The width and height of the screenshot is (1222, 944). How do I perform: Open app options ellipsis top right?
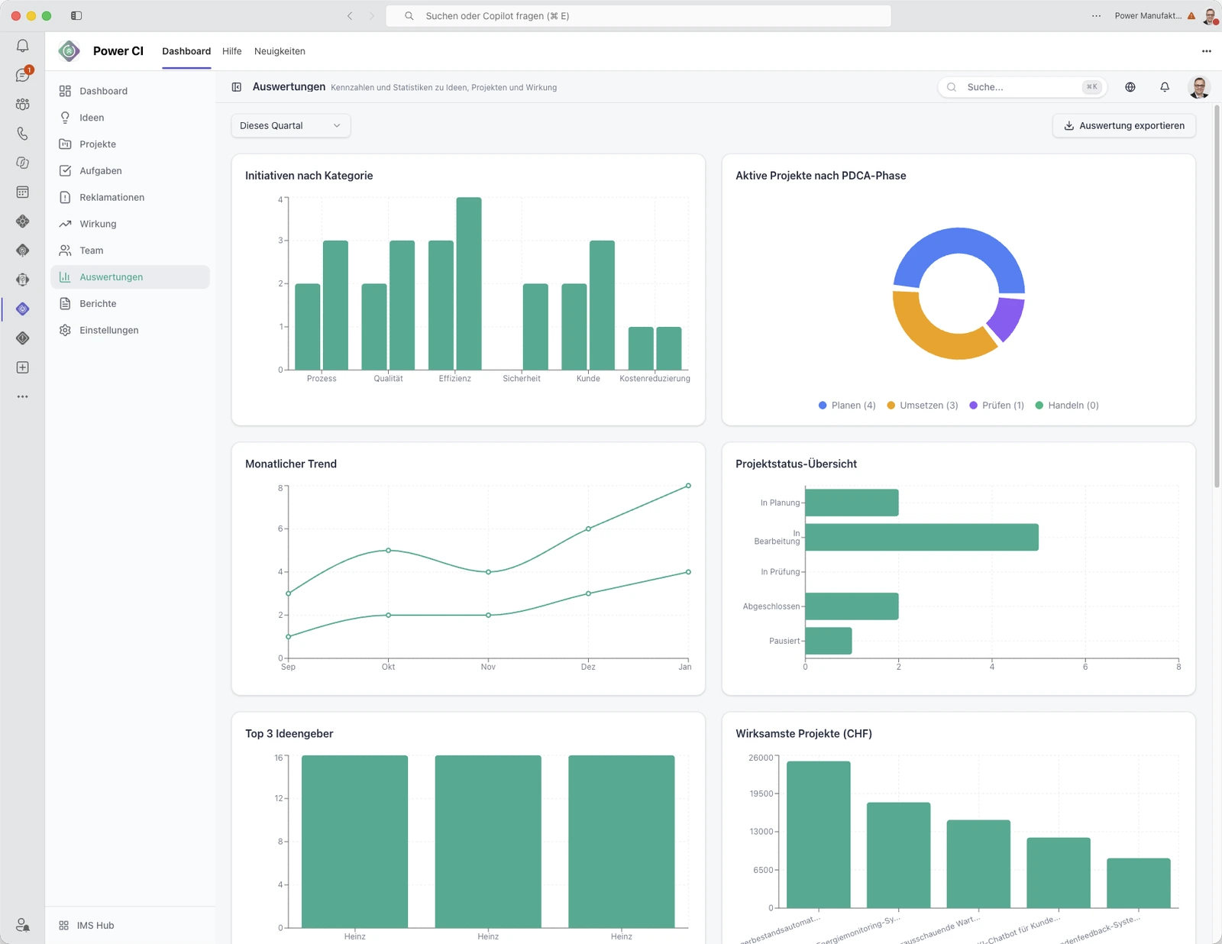1207,51
